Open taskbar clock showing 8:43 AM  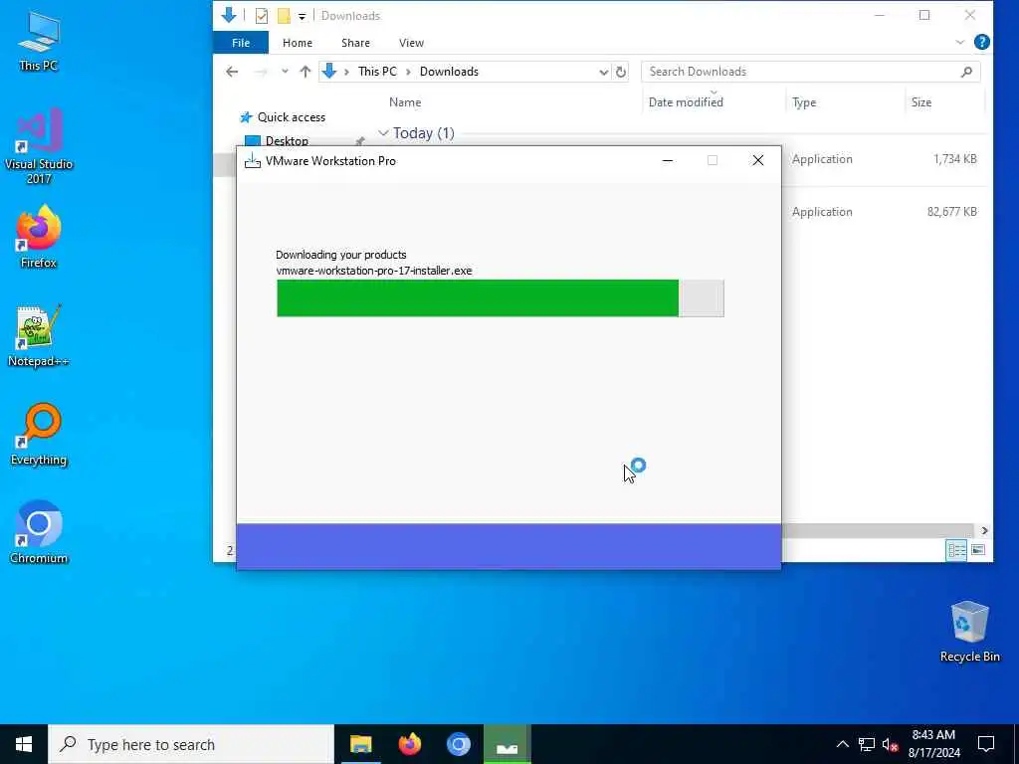click(933, 744)
